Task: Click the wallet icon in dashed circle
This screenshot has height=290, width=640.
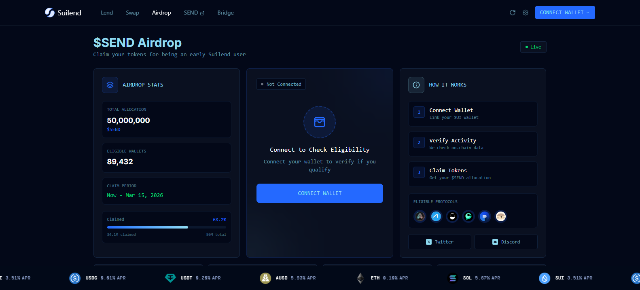Action: click(x=320, y=122)
